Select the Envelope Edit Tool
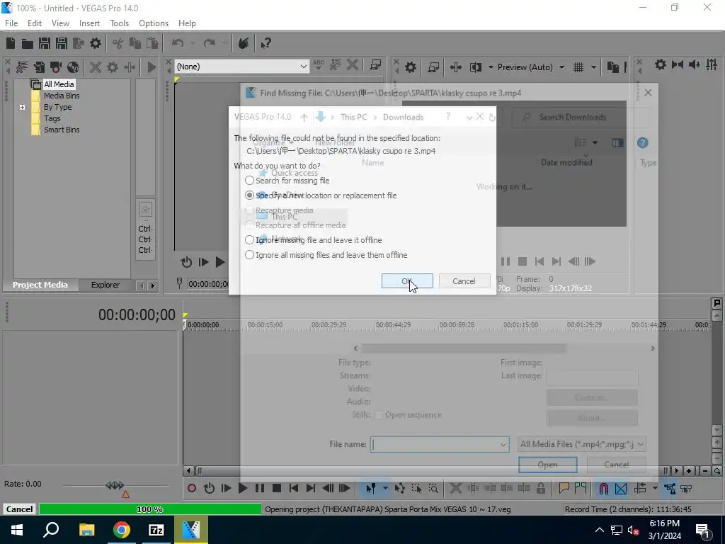This screenshot has height=544, width=725. click(x=399, y=488)
